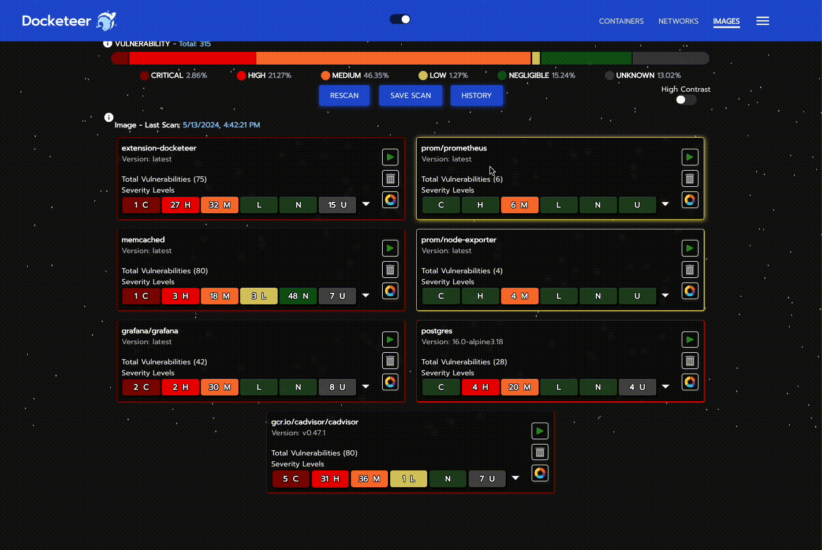Run the gcr.io/cadvisor/cadvisor image
Image resolution: width=822 pixels, height=550 pixels.
540,431
